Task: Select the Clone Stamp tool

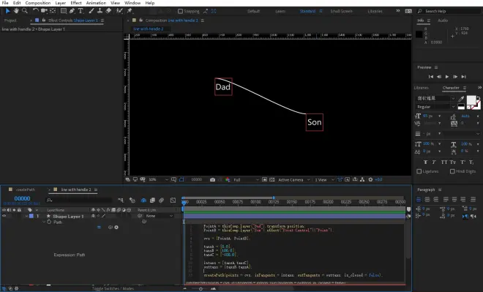Action: [100, 11]
